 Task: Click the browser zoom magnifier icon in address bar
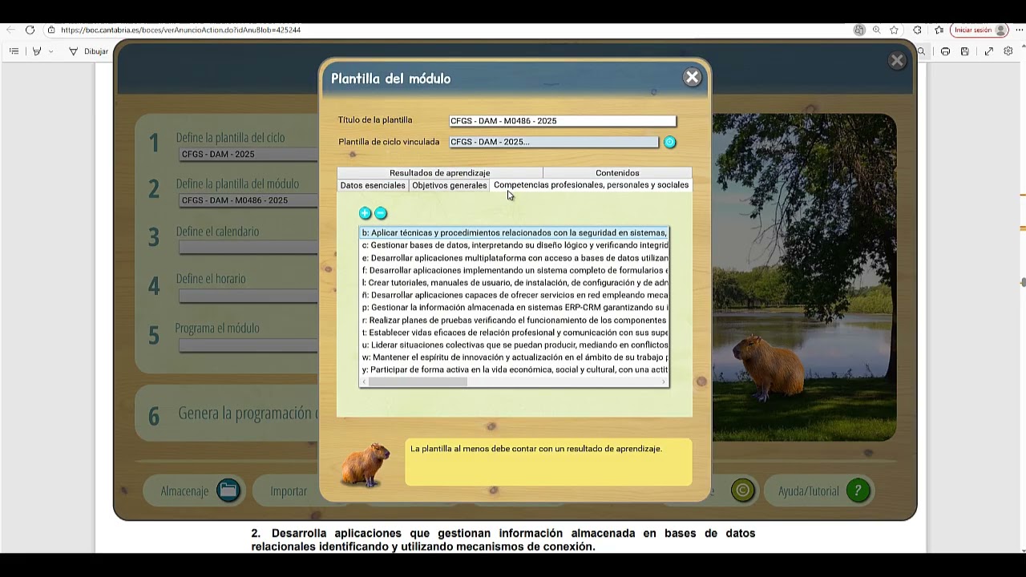pos(876,30)
